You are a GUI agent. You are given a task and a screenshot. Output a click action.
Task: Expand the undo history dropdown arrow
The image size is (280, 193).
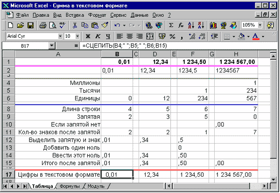tap(124, 25)
